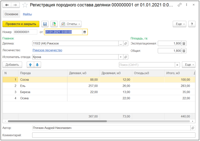The image size is (200, 141).
Task: Click the Комментарий input field
Action: point(114,135)
